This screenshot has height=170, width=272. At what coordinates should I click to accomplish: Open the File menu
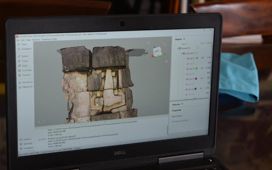[x=18, y=40]
